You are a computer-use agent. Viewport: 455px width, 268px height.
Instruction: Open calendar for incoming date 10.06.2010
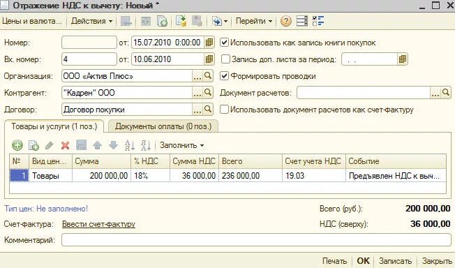(209, 59)
